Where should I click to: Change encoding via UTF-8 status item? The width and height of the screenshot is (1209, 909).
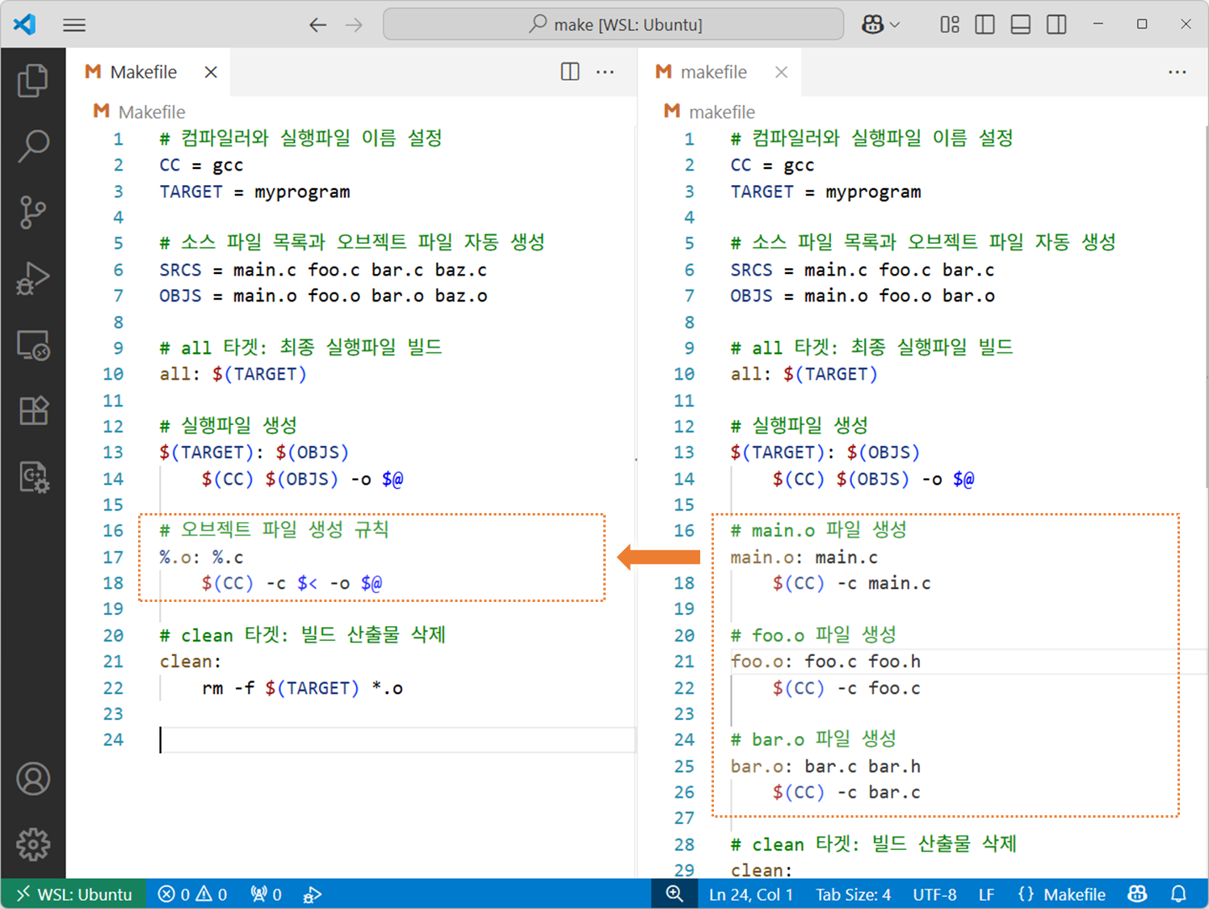(x=934, y=894)
